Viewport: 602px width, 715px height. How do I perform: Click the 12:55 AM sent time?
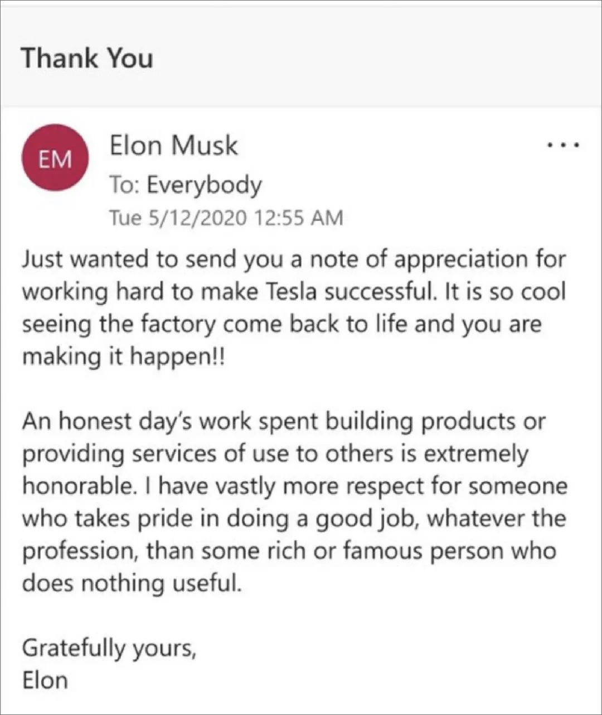click(298, 217)
